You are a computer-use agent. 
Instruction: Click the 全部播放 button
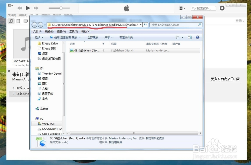pos(93,37)
